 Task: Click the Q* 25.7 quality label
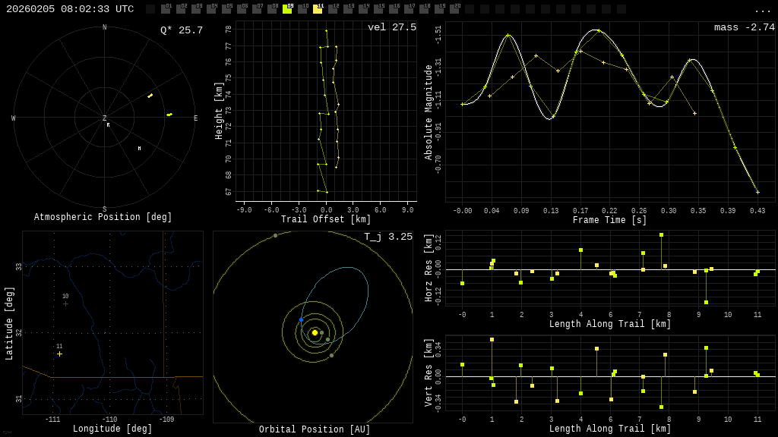tap(181, 30)
